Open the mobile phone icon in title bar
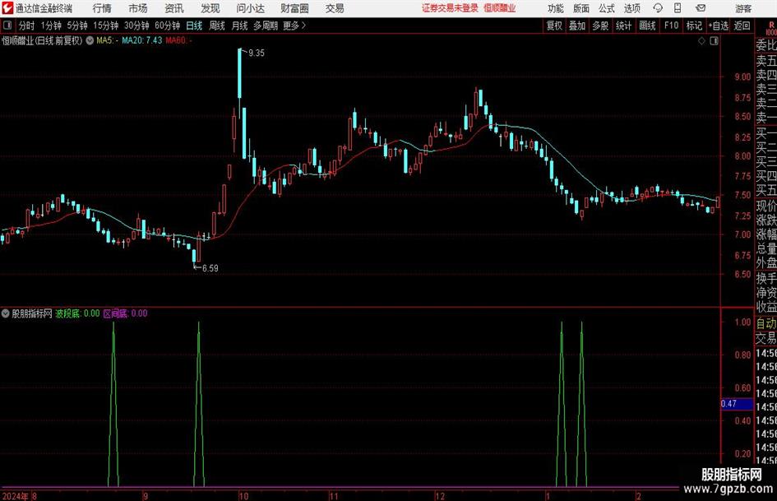Viewport: 777px width, 501px height. [678, 8]
